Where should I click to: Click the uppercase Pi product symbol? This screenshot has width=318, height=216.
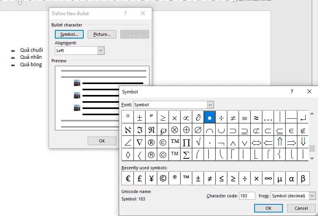(x=186, y=142)
